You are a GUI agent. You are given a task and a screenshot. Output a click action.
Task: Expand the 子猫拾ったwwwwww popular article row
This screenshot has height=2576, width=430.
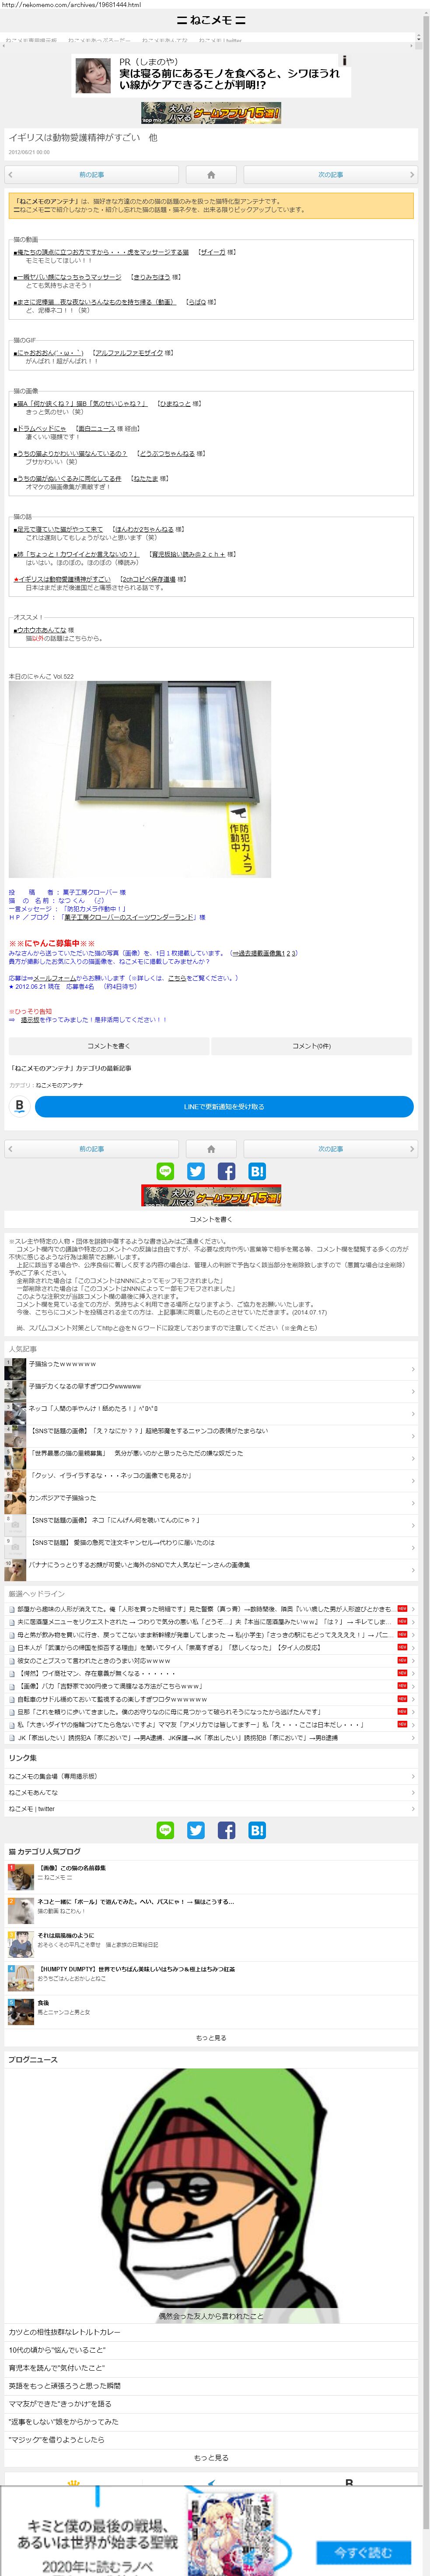click(x=210, y=1365)
